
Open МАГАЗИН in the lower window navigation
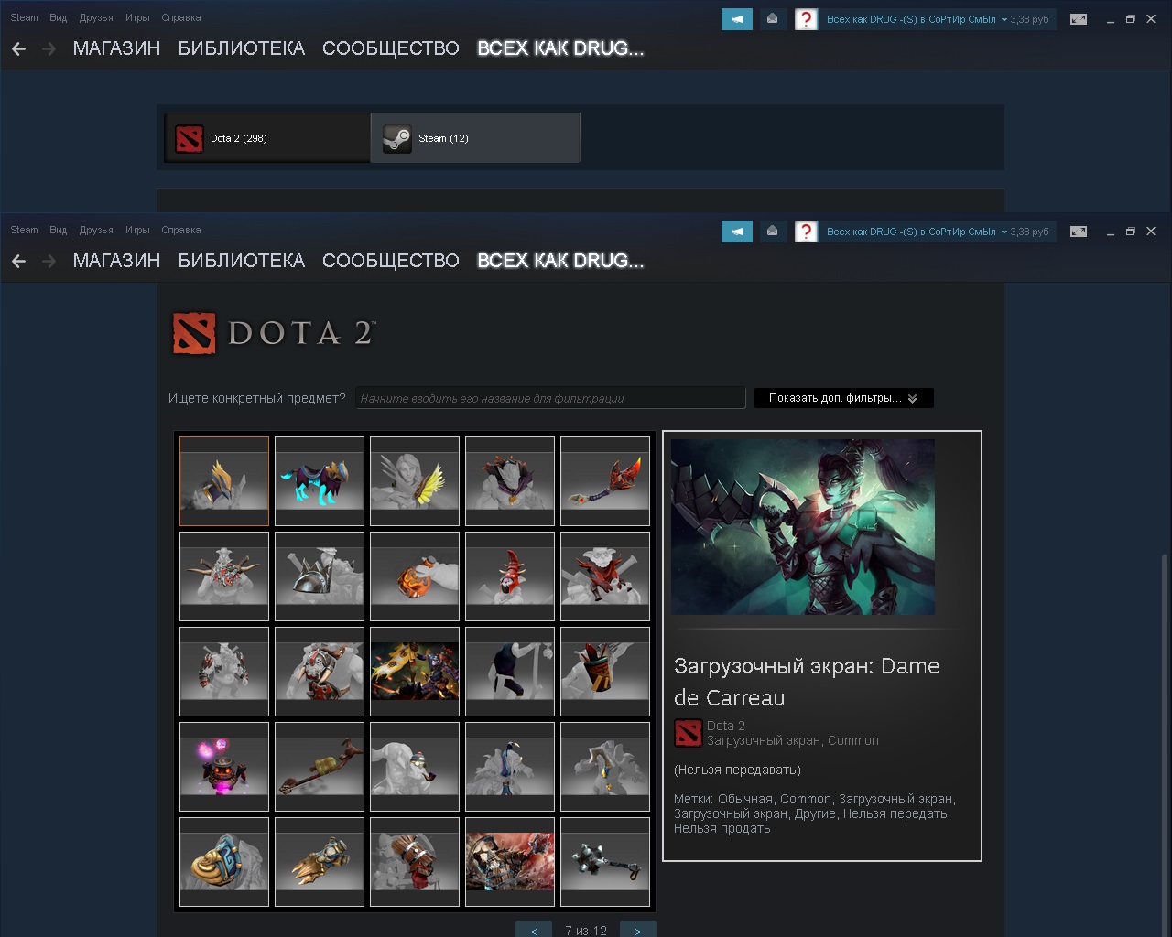point(116,261)
